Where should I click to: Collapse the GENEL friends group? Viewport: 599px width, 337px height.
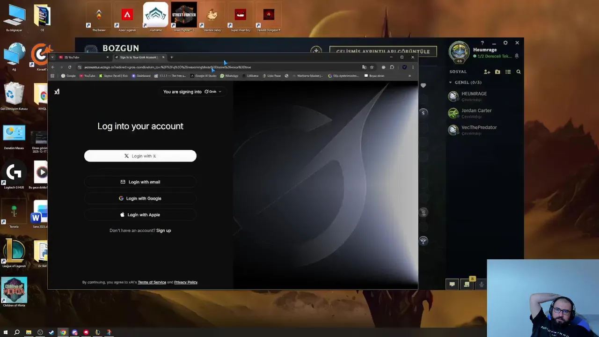point(451,82)
